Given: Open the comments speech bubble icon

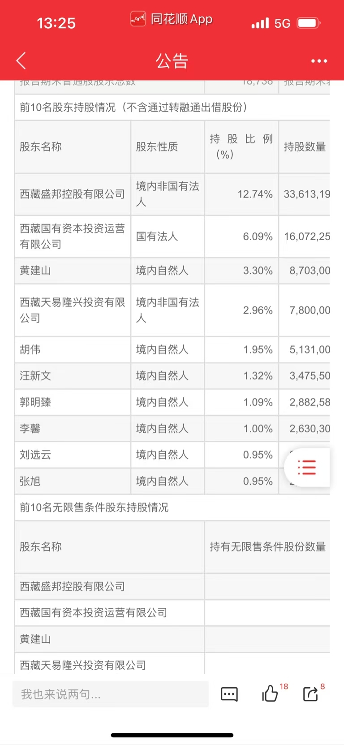Looking at the screenshot, I should coord(229,694).
